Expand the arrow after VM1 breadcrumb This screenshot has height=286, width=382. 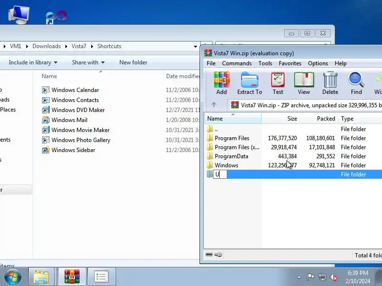(27, 46)
